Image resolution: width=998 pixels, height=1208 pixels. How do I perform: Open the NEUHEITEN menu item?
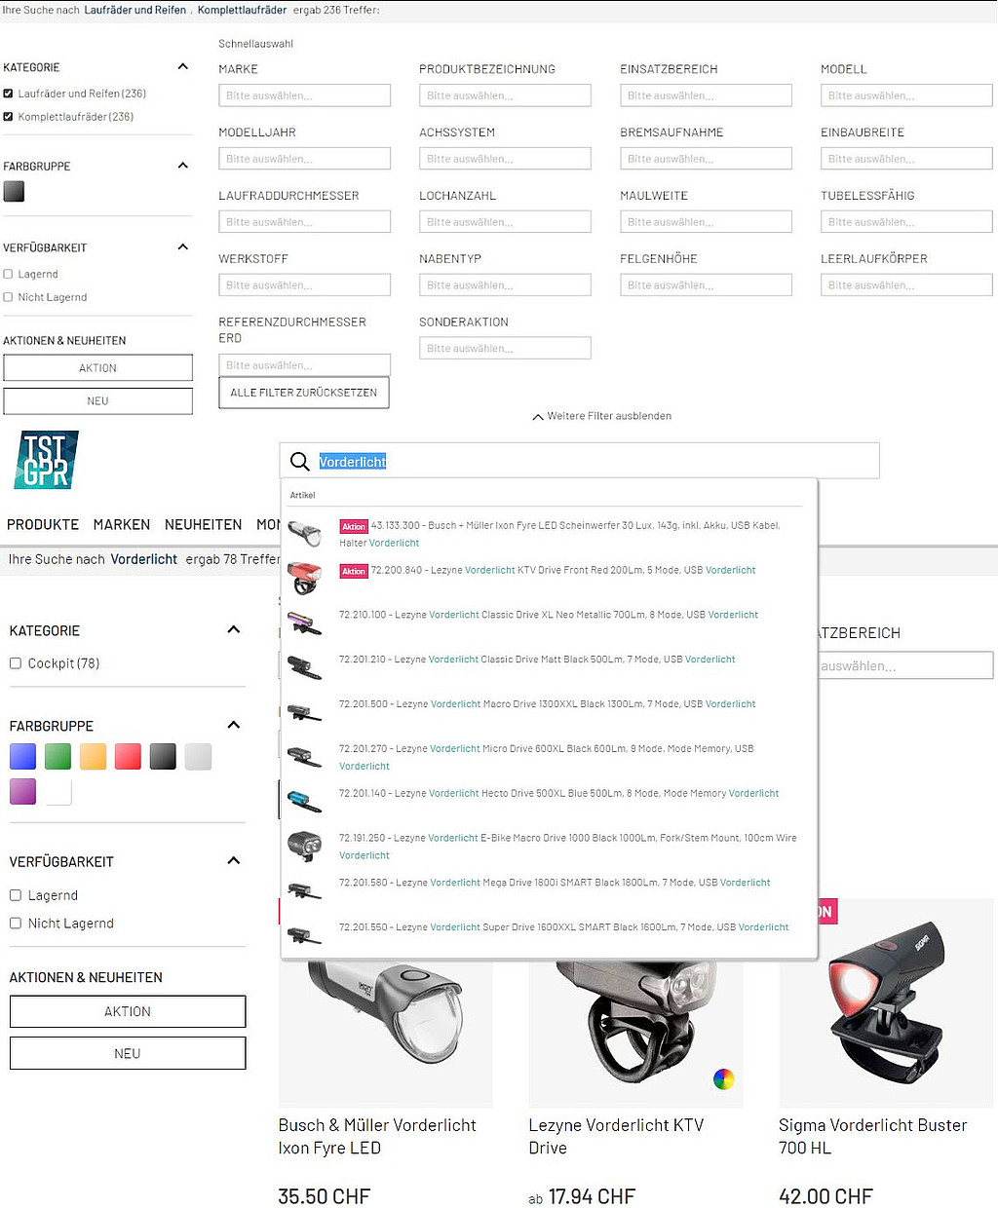pyautogui.click(x=203, y=524)
